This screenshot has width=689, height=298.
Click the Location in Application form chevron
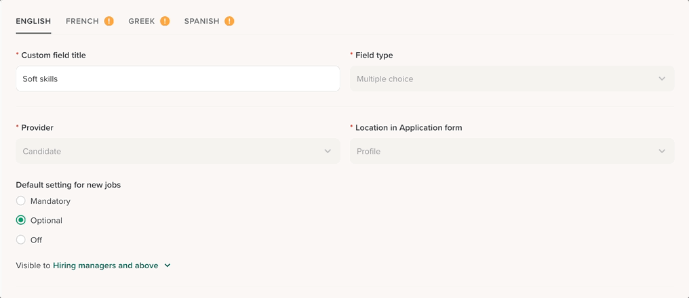[662, 151]
